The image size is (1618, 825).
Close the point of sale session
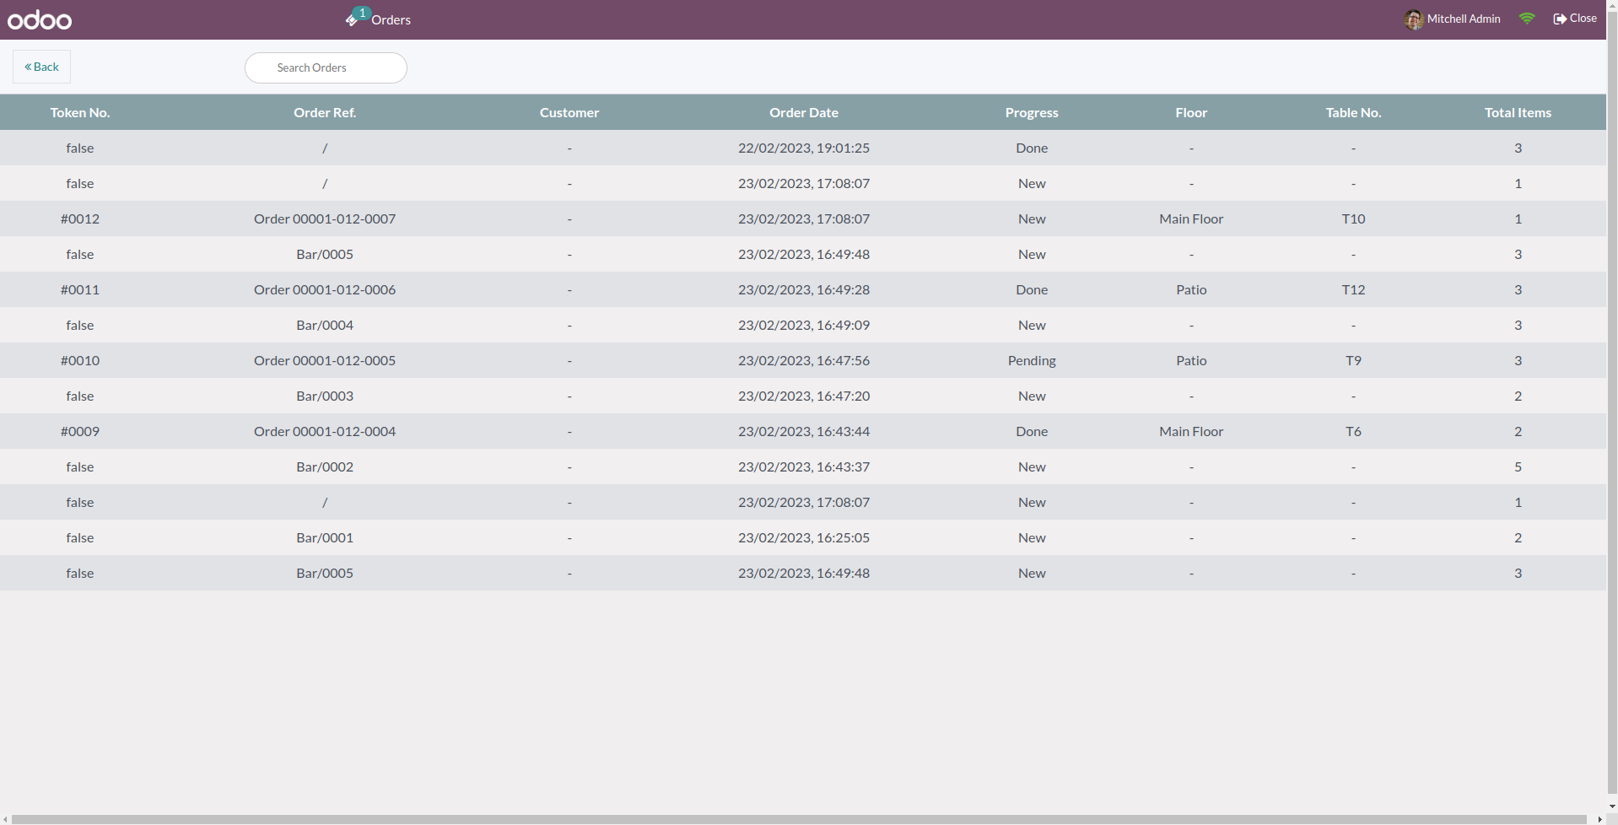click(1575, 19)
